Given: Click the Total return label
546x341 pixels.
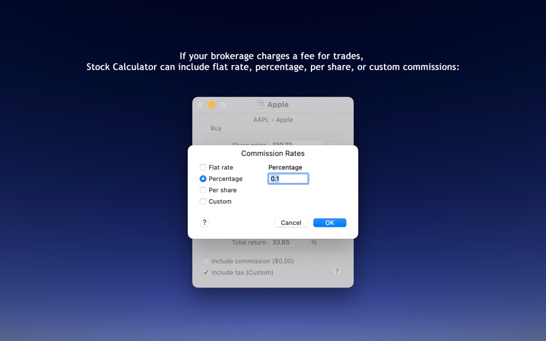Looking at the screenshot, I should 249,242.
